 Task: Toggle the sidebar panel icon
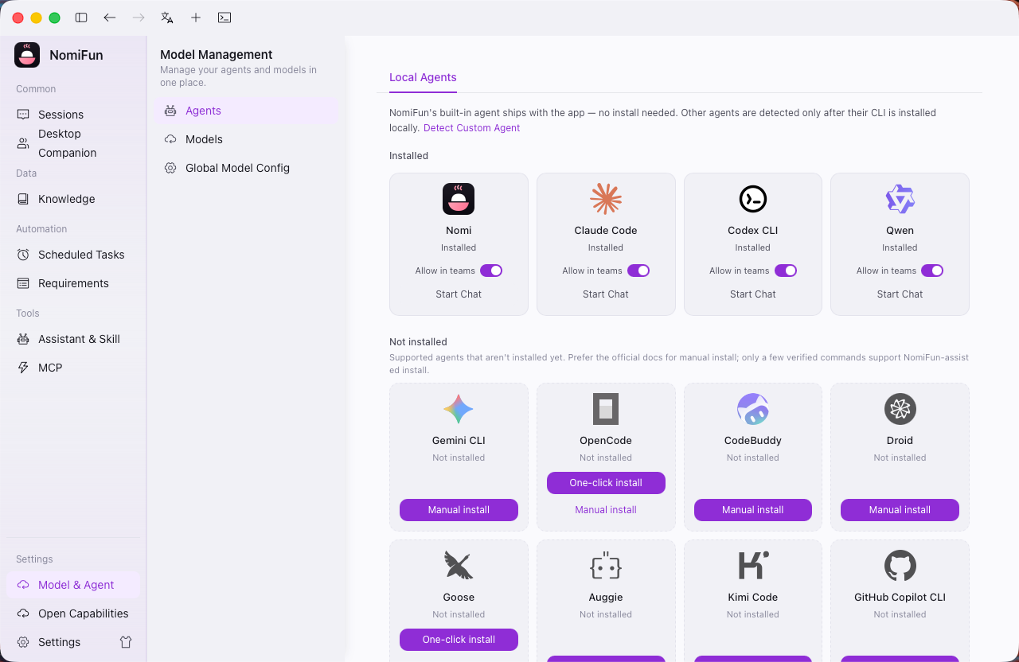tap(81, 18)
